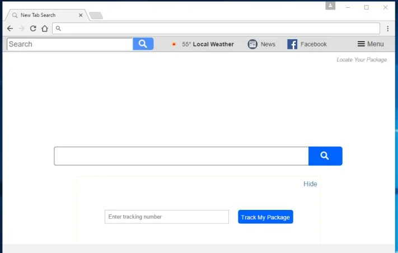Image resolution: width=398 pixels, height=253 pixels.
Task: Close the New Tab Search tab
Action: 81,15
